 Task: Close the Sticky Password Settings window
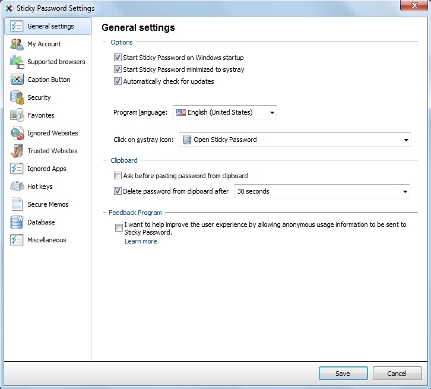pos(414,5)
